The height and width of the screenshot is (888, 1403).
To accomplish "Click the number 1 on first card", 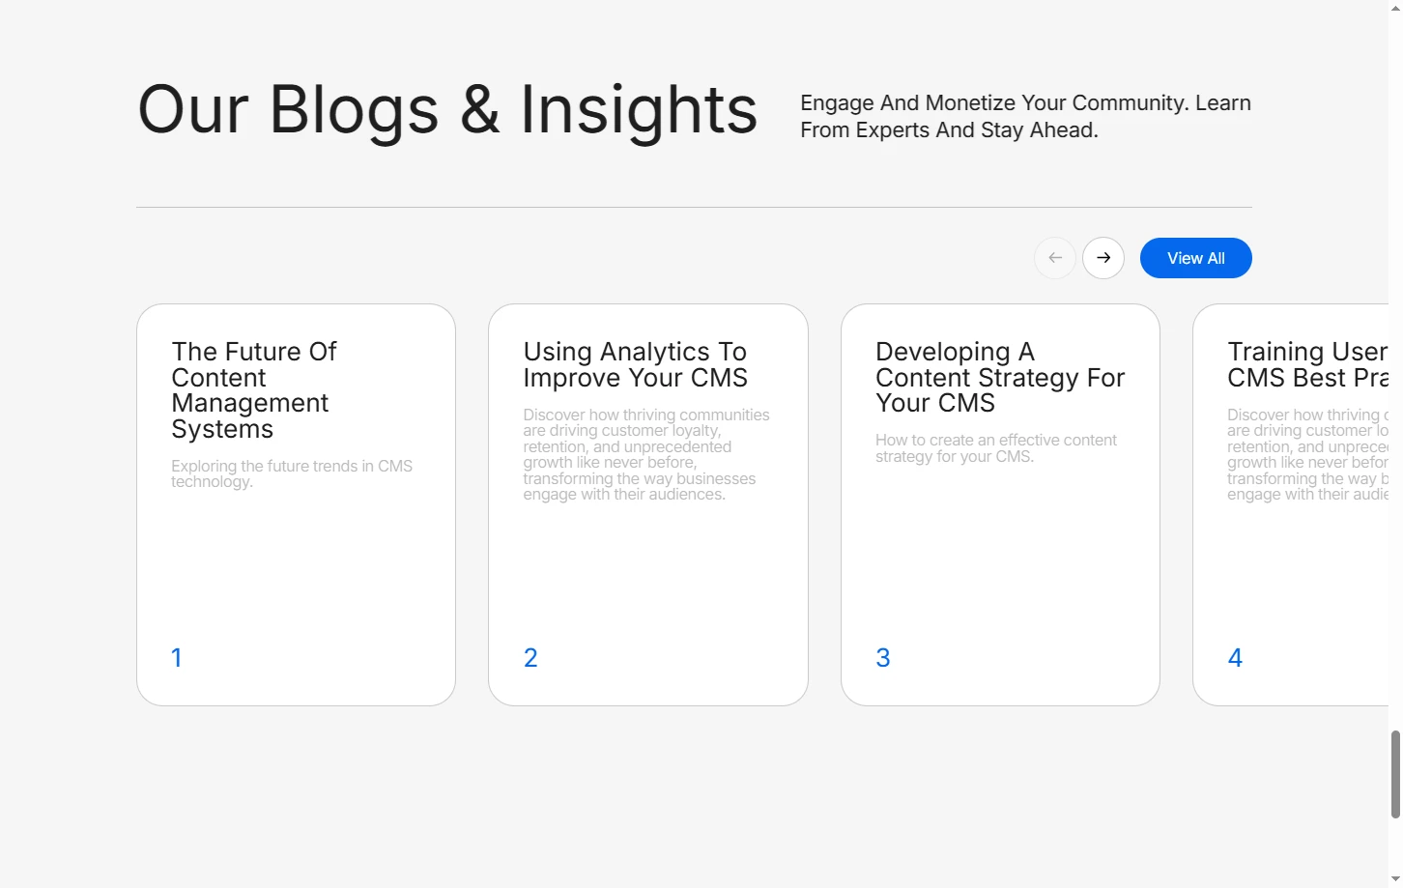I will point(177,658).
